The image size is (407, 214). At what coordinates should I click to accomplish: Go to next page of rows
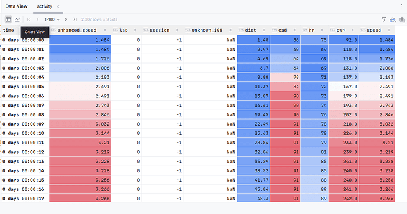coord(66,19)
